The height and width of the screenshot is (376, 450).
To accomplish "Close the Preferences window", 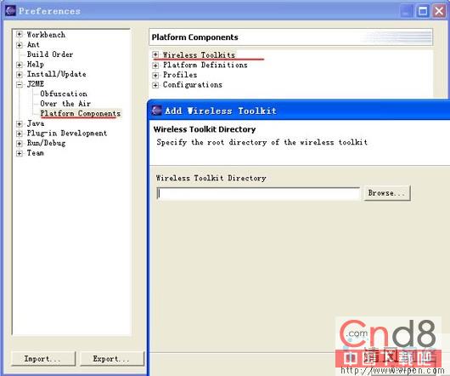I will coord(439,12).
